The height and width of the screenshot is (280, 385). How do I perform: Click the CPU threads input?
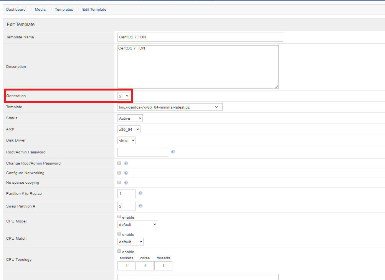(163, 266)
